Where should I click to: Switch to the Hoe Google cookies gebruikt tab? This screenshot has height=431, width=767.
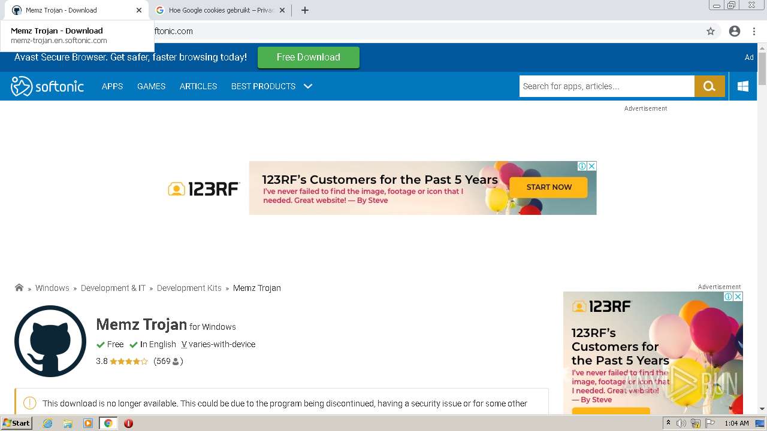point(221,10)
